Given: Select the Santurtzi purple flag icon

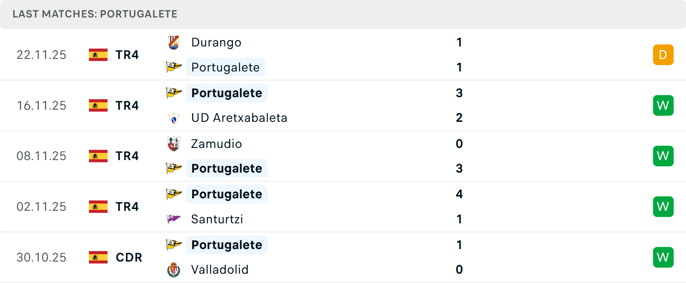Looking at the screenshot, I should click(174, 219).
